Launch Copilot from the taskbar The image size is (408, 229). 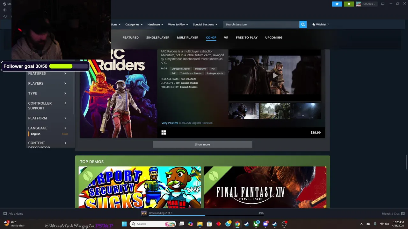(191, 224)
